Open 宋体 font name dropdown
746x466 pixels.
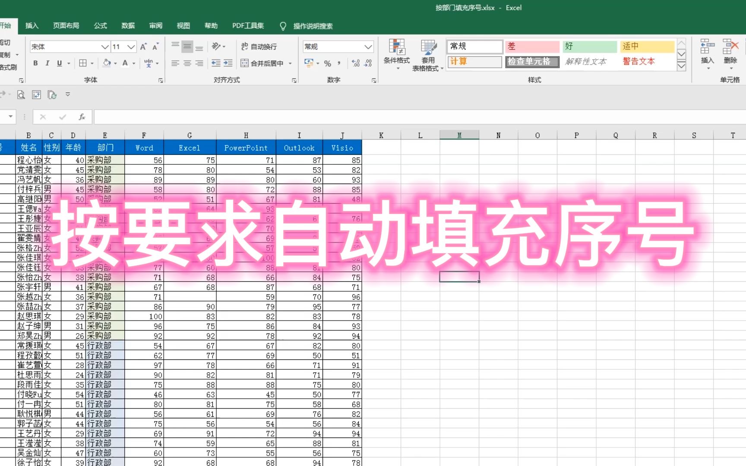pos(105,47)
